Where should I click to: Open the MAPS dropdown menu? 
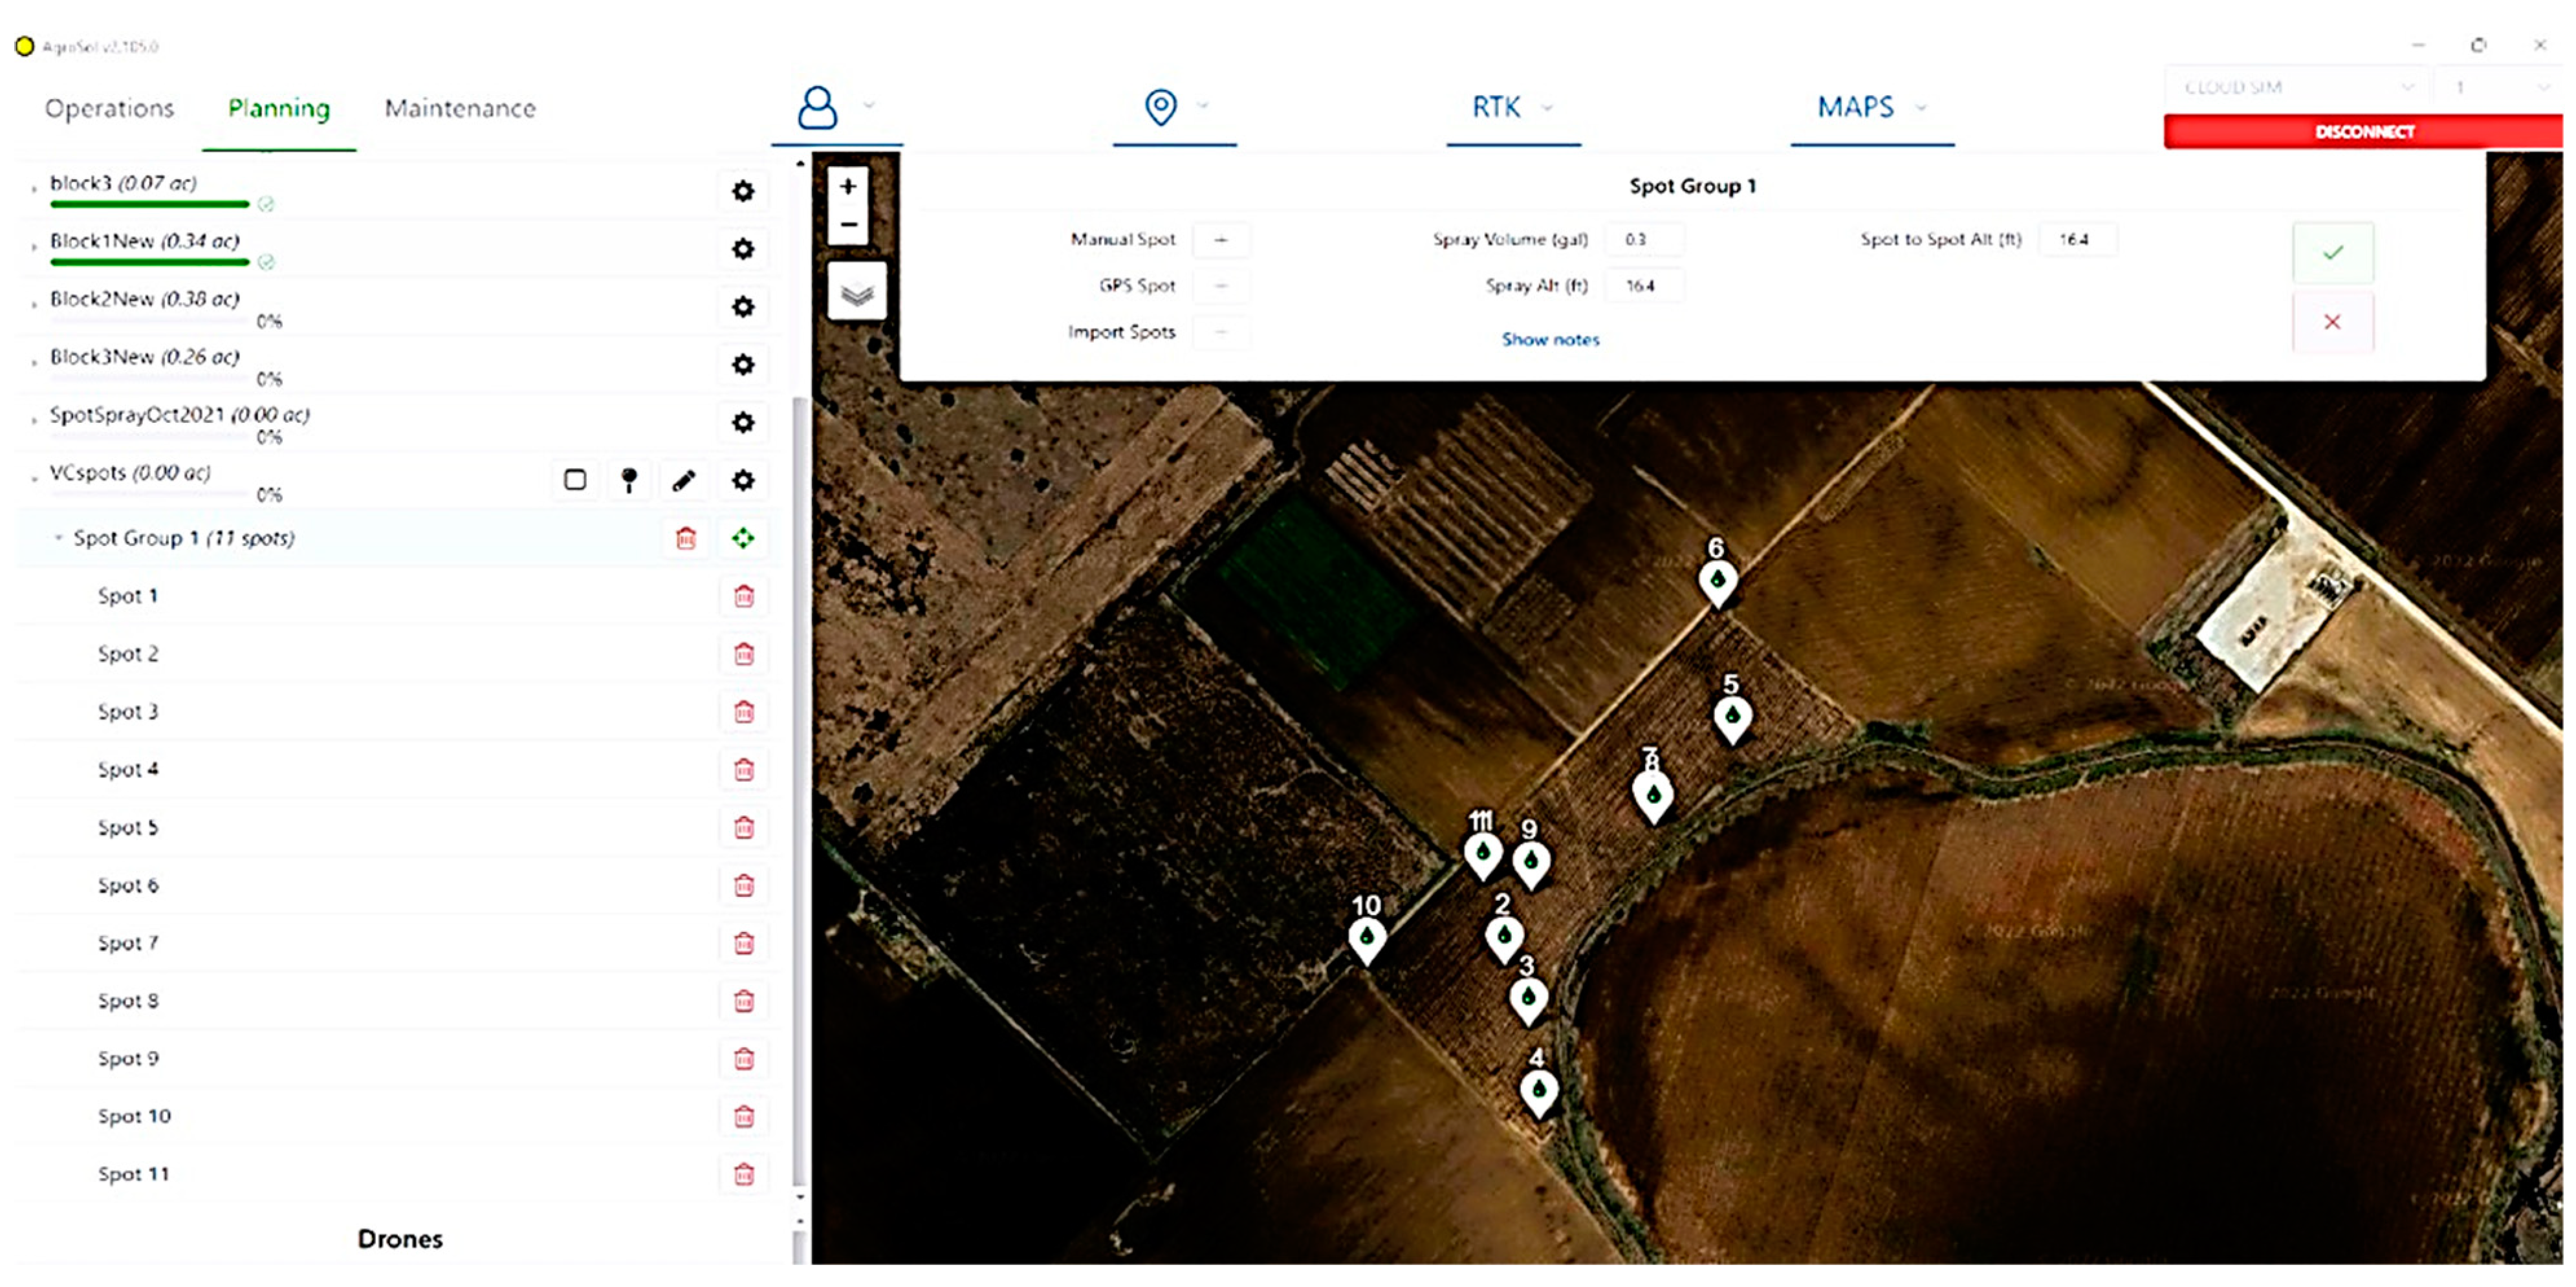[1872, 107]
